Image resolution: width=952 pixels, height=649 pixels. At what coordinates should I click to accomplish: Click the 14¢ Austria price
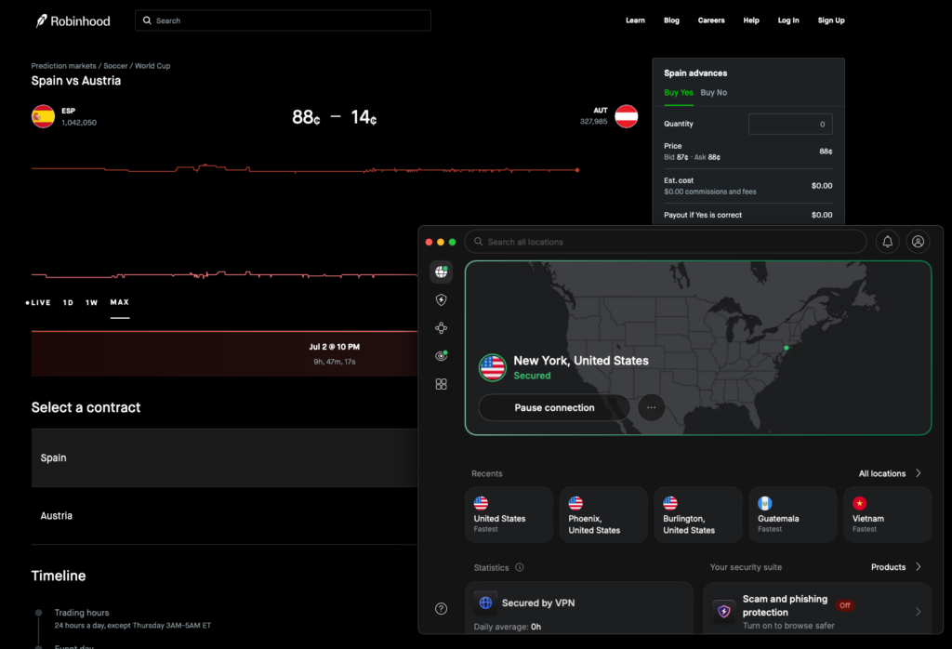[x=364, y=117]
